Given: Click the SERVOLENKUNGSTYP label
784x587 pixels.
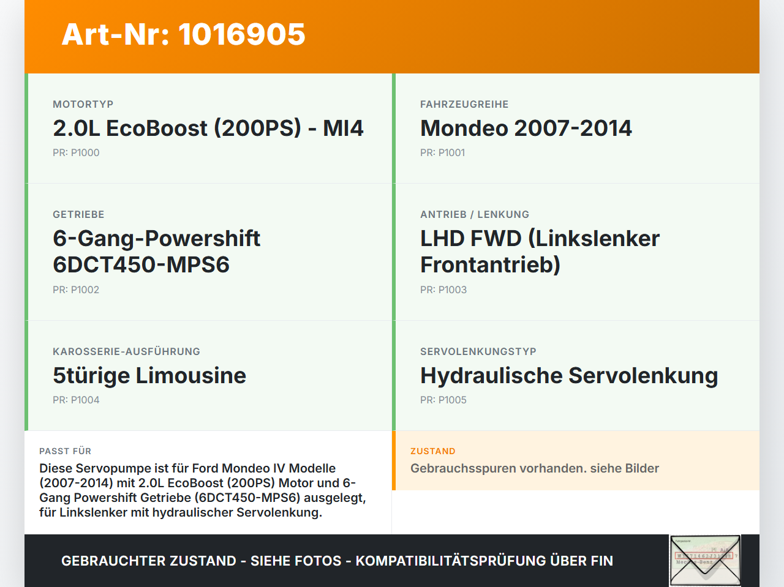Looking at the screenshot, I should point(478,352).
